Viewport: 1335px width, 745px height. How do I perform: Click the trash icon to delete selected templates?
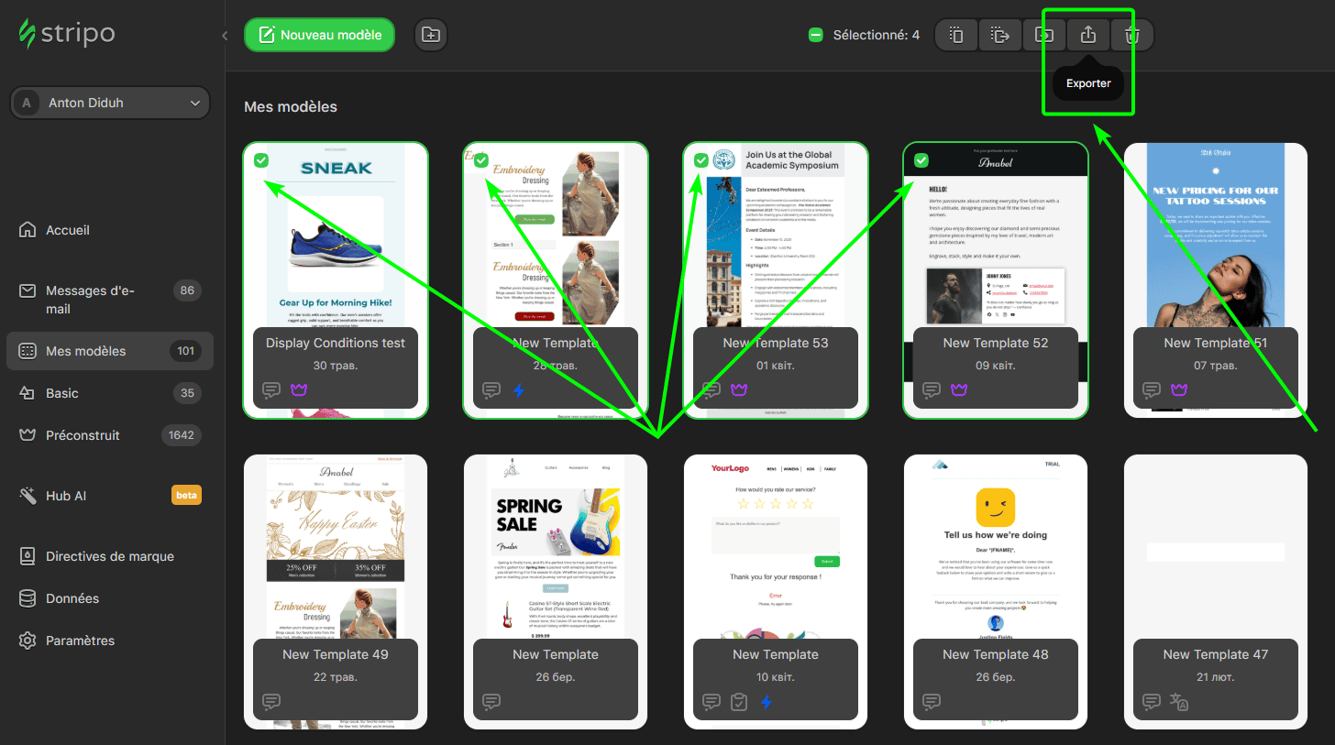[x=1132, y=35]
